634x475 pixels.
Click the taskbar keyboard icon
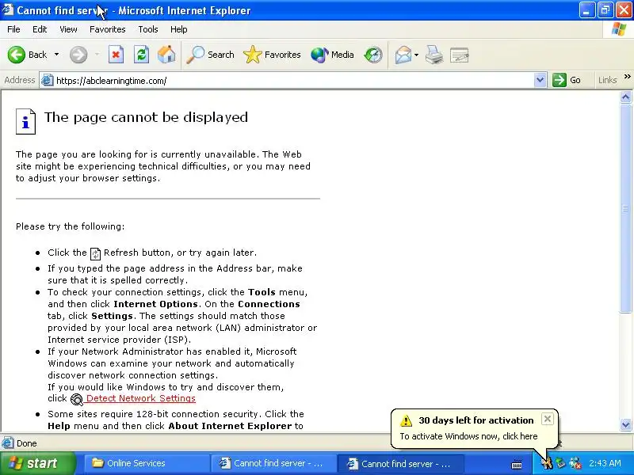point(517,465)
